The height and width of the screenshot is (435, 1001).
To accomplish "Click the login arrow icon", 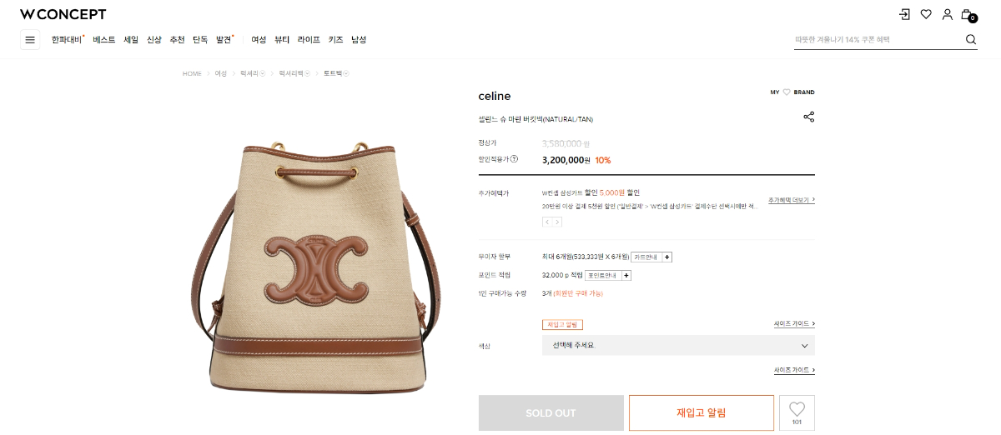I will coord(905,14).
